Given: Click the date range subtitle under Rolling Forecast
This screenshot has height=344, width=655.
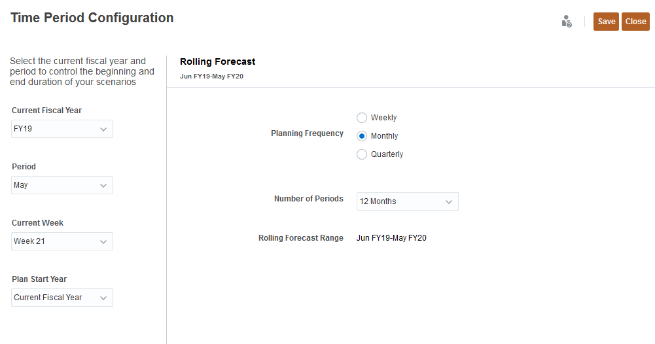Looking at the screenshot, I should [211, 77].
